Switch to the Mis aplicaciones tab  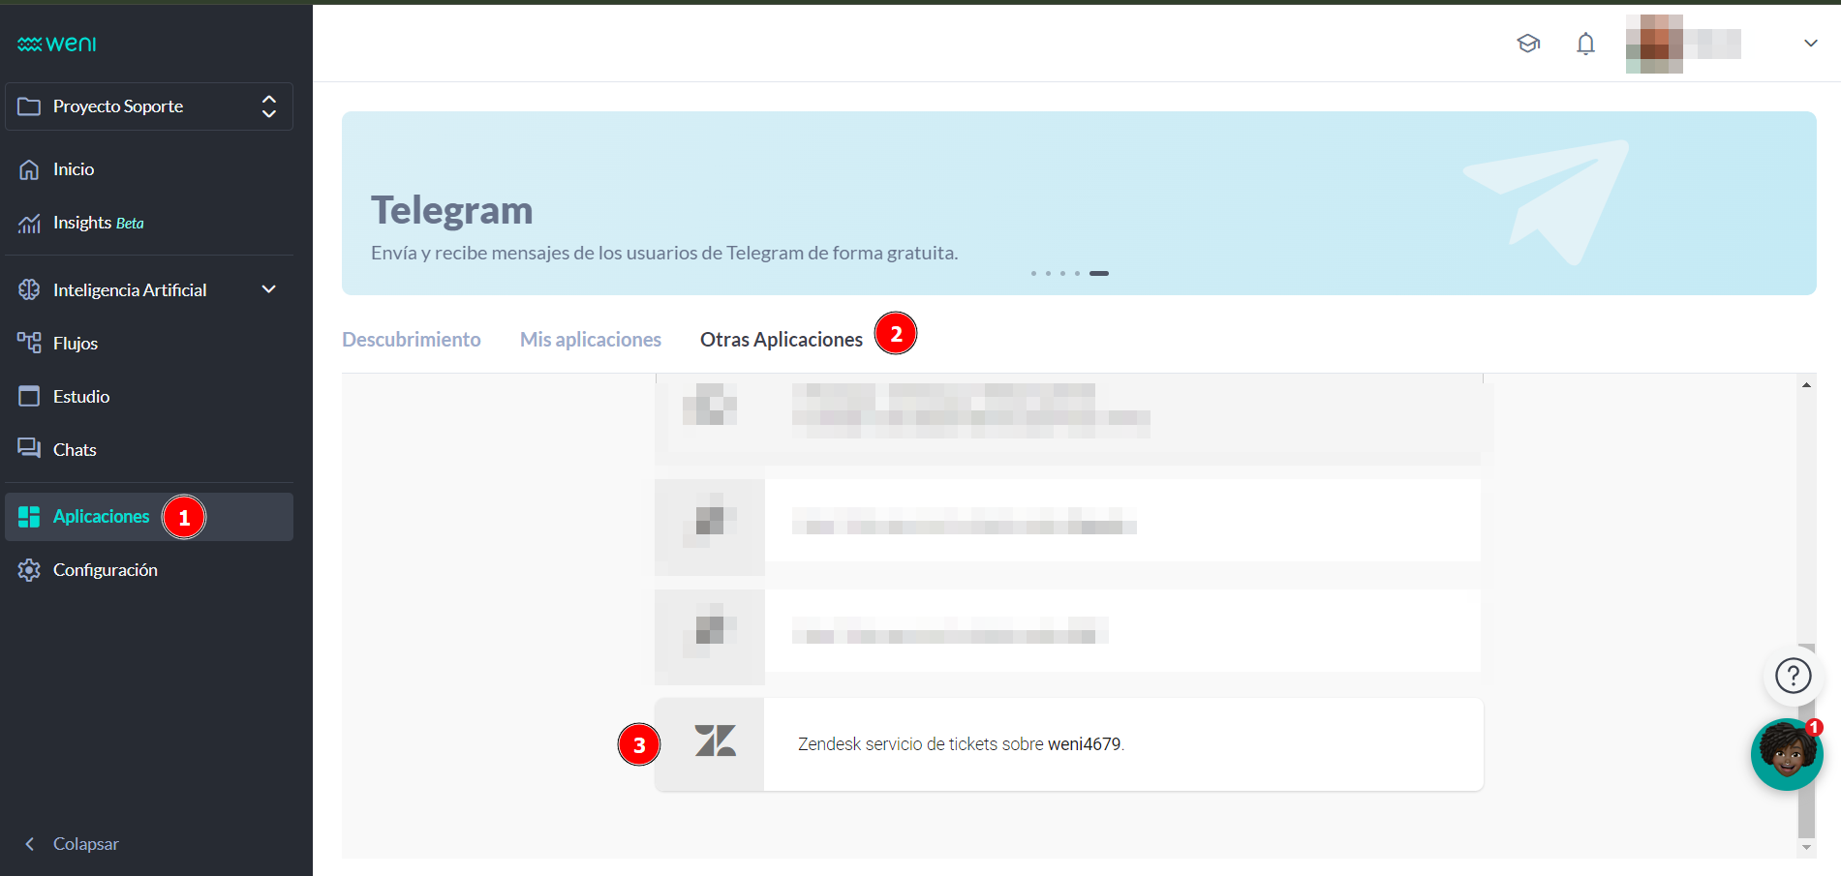tap(590, 340)
